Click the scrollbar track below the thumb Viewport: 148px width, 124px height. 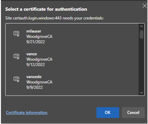point(142,65)
